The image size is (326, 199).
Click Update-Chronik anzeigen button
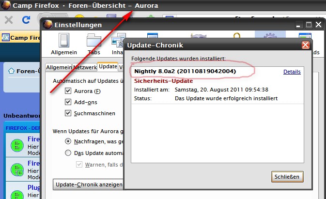(x=89, y=184)
